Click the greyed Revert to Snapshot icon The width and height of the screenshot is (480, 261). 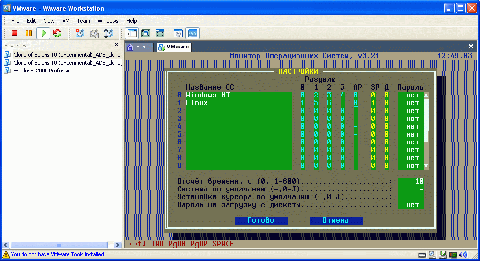click(94, 33)
